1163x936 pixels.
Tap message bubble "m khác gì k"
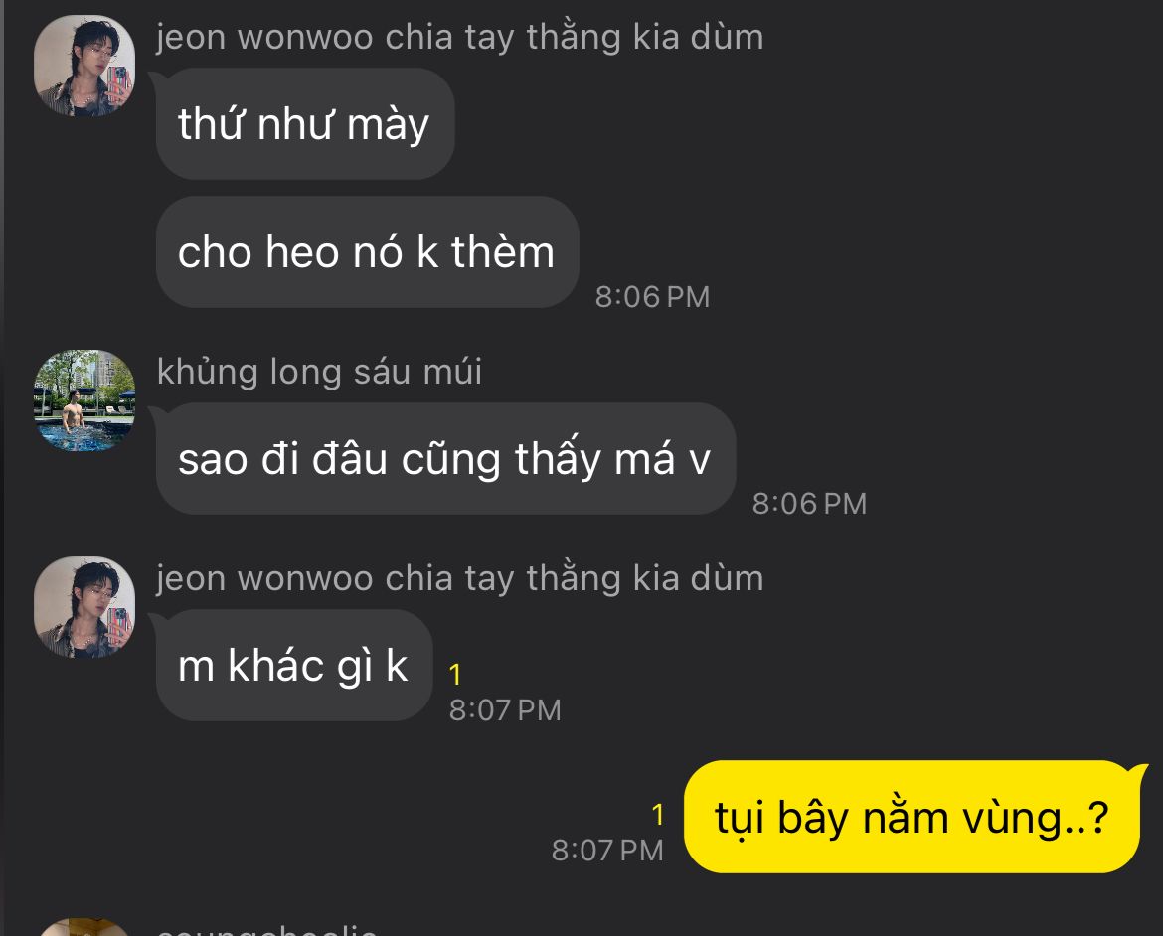[x=293, y=666]
